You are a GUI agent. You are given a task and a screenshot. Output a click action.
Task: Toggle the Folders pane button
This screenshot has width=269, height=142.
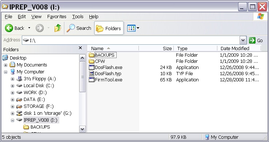(109, 28)
